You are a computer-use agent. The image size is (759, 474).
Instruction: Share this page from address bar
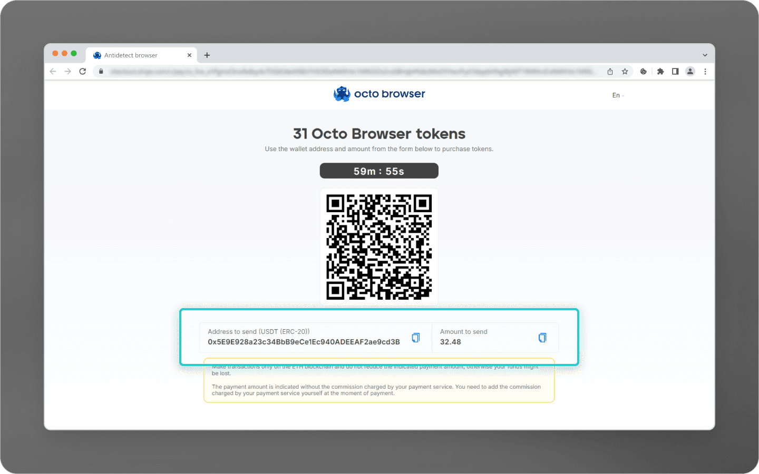click(x=610, y=72)
